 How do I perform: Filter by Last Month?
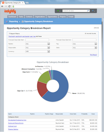pos(18,36)
